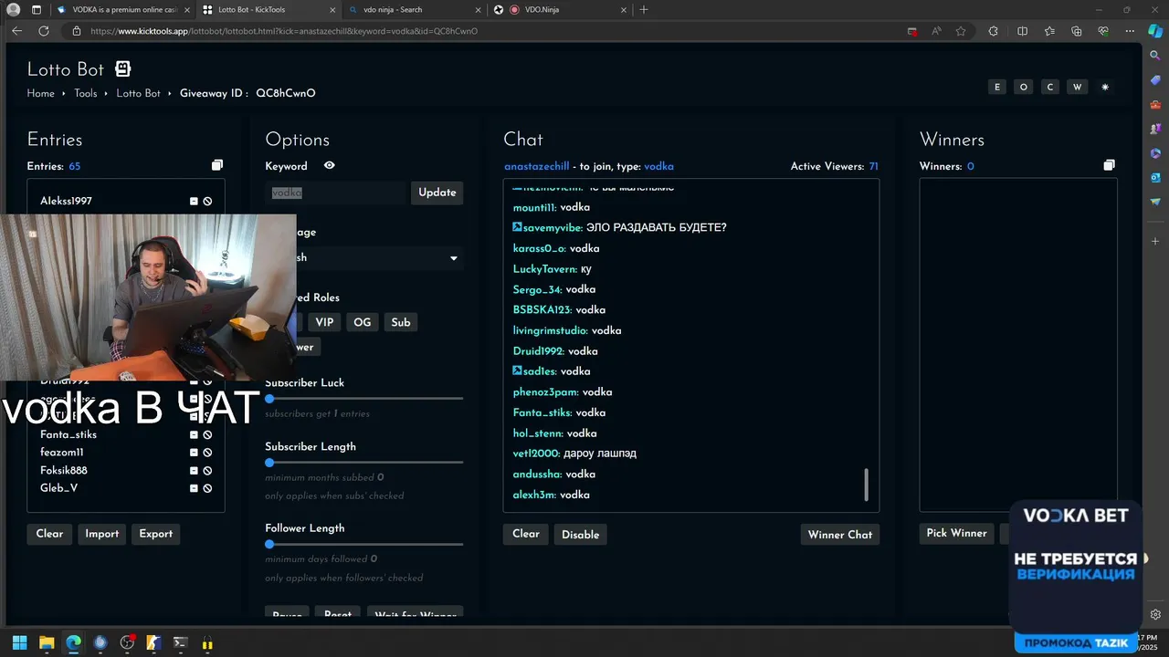Adjust the Subscriber Length slider
Screen dimensions: 1169x657
363,463
